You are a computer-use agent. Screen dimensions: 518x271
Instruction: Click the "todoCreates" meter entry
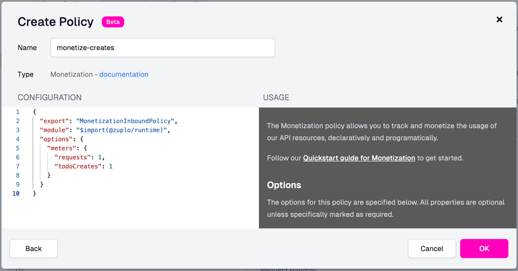(x=77, y=166)
